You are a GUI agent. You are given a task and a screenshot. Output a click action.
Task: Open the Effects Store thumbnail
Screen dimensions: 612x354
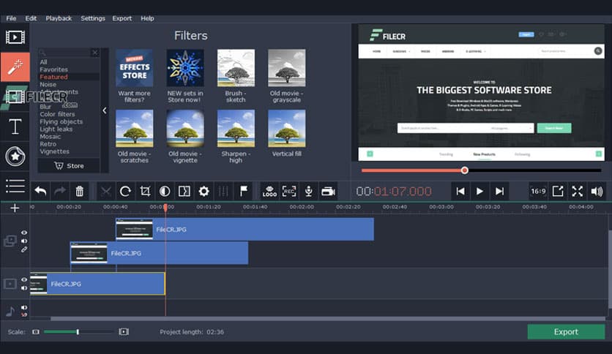pyautogui.click(x=134, y=68)
